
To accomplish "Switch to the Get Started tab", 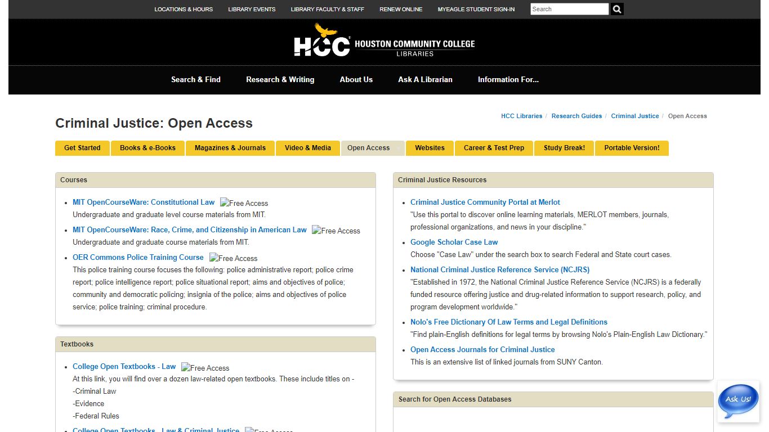I will point(82,148).
